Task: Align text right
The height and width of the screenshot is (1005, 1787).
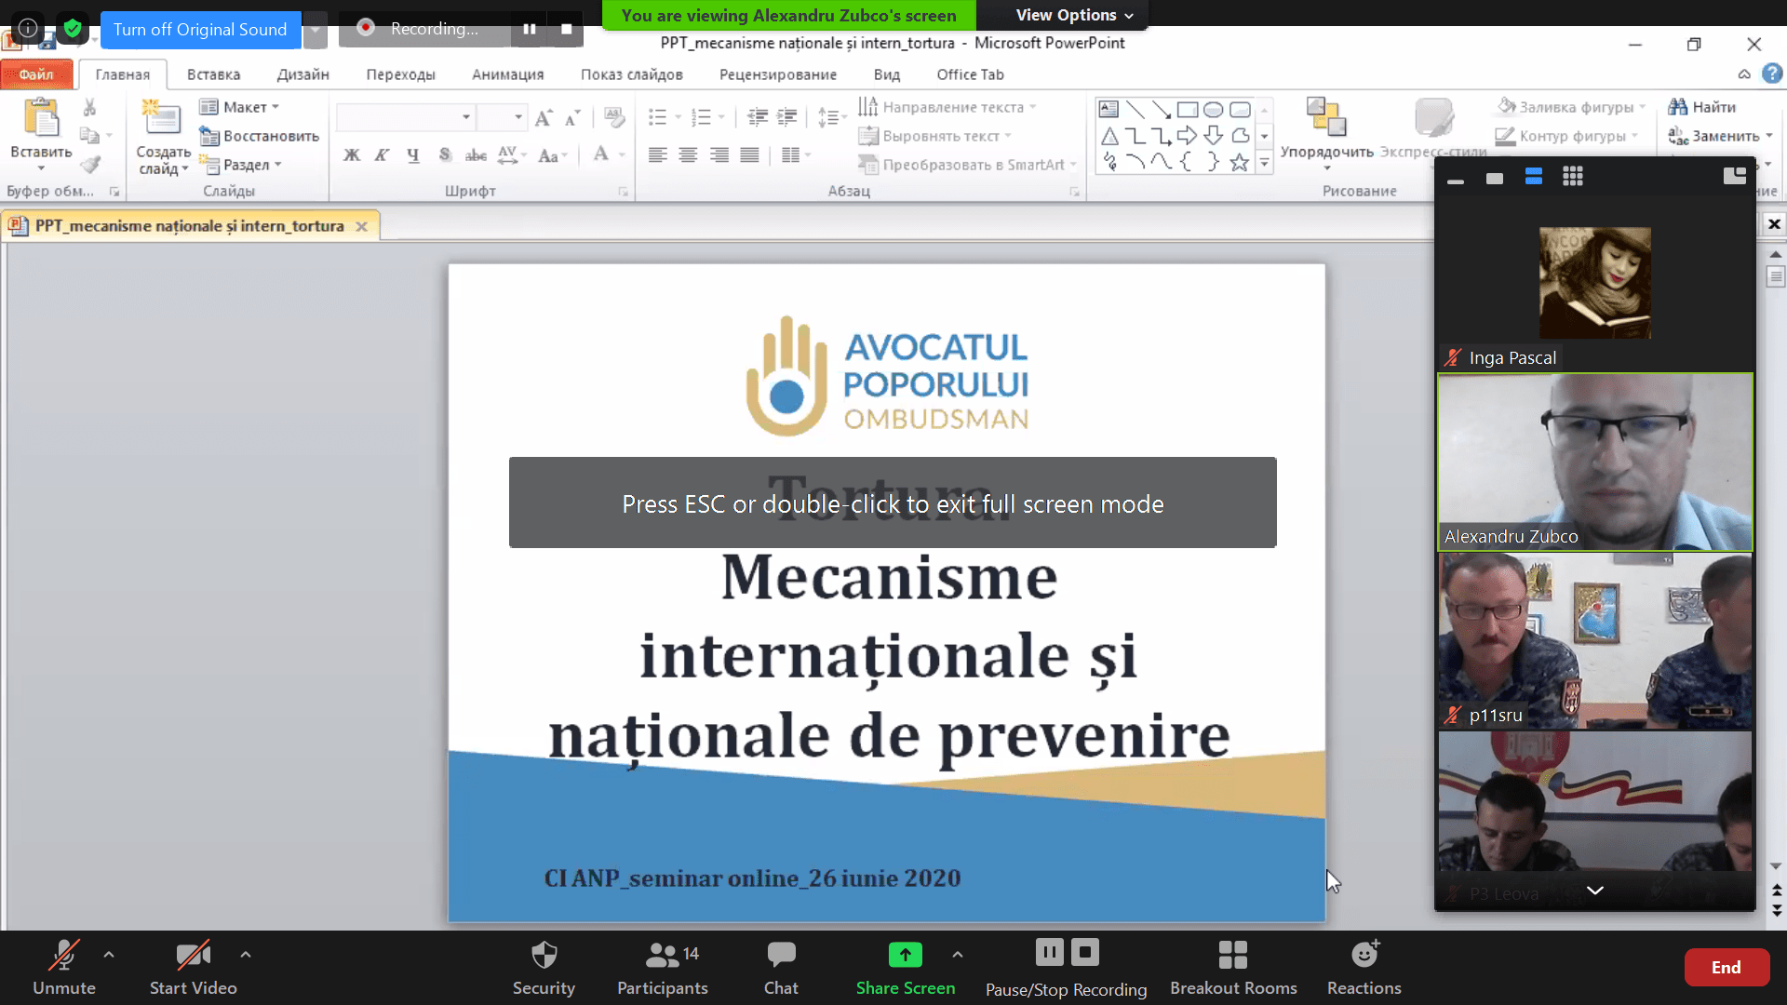Action: coord(719,154)
